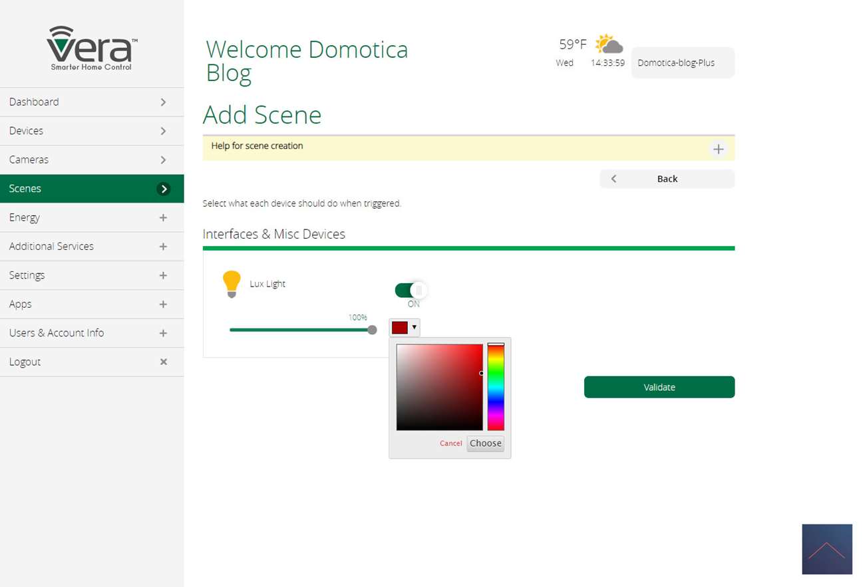Click the rainbow hue slider bar
The height and width of the screenshot is (587, 865).
point(496,387)
